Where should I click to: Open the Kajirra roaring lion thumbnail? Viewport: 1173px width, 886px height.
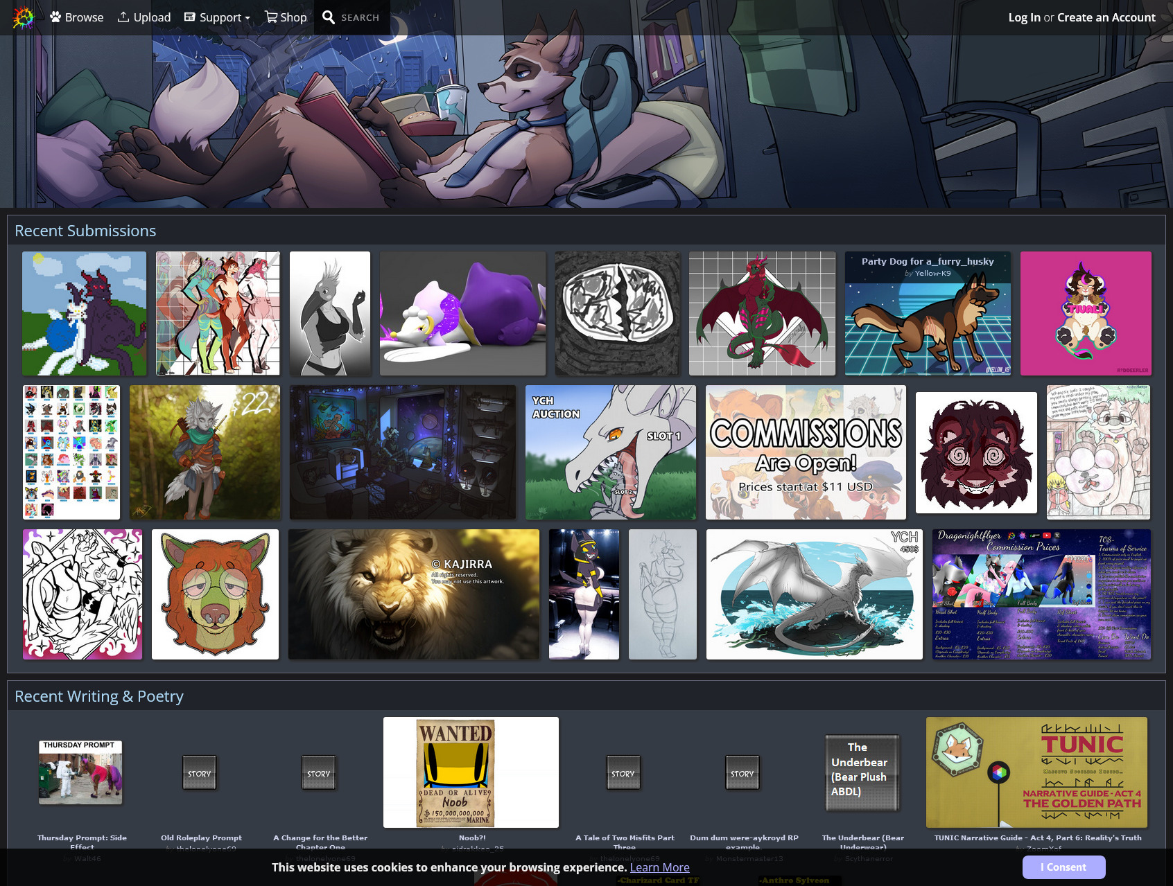[x=414, y=594]
